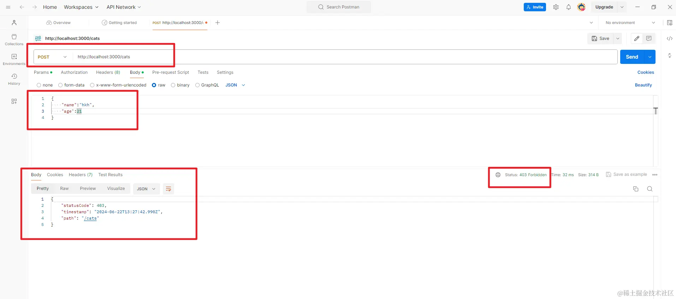Click the request URL field

345,57
